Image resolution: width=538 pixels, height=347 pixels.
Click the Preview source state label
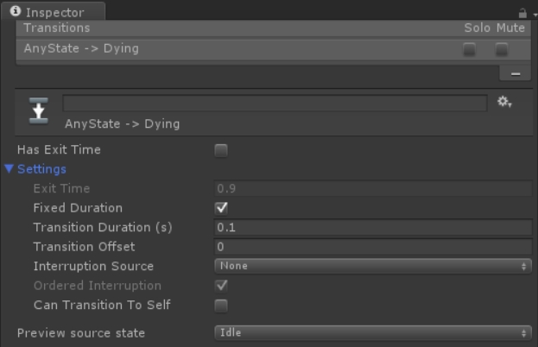[x=81, y=333]
